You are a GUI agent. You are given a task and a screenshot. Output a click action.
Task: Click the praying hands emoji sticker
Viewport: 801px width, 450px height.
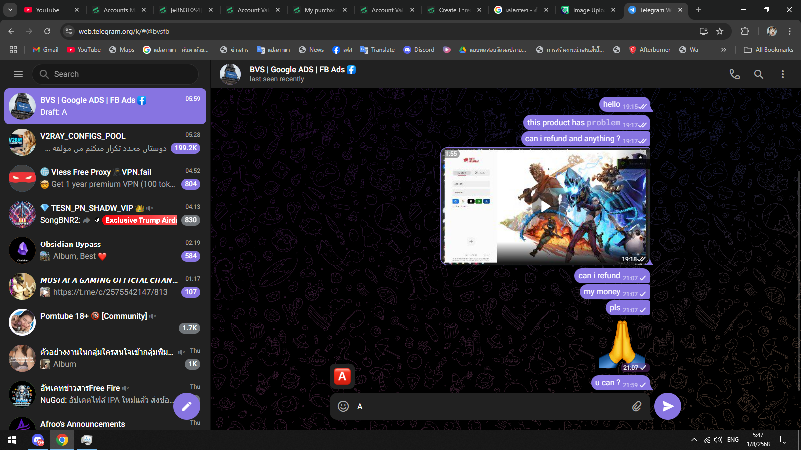pyautogui.click(x=622, y=344)
